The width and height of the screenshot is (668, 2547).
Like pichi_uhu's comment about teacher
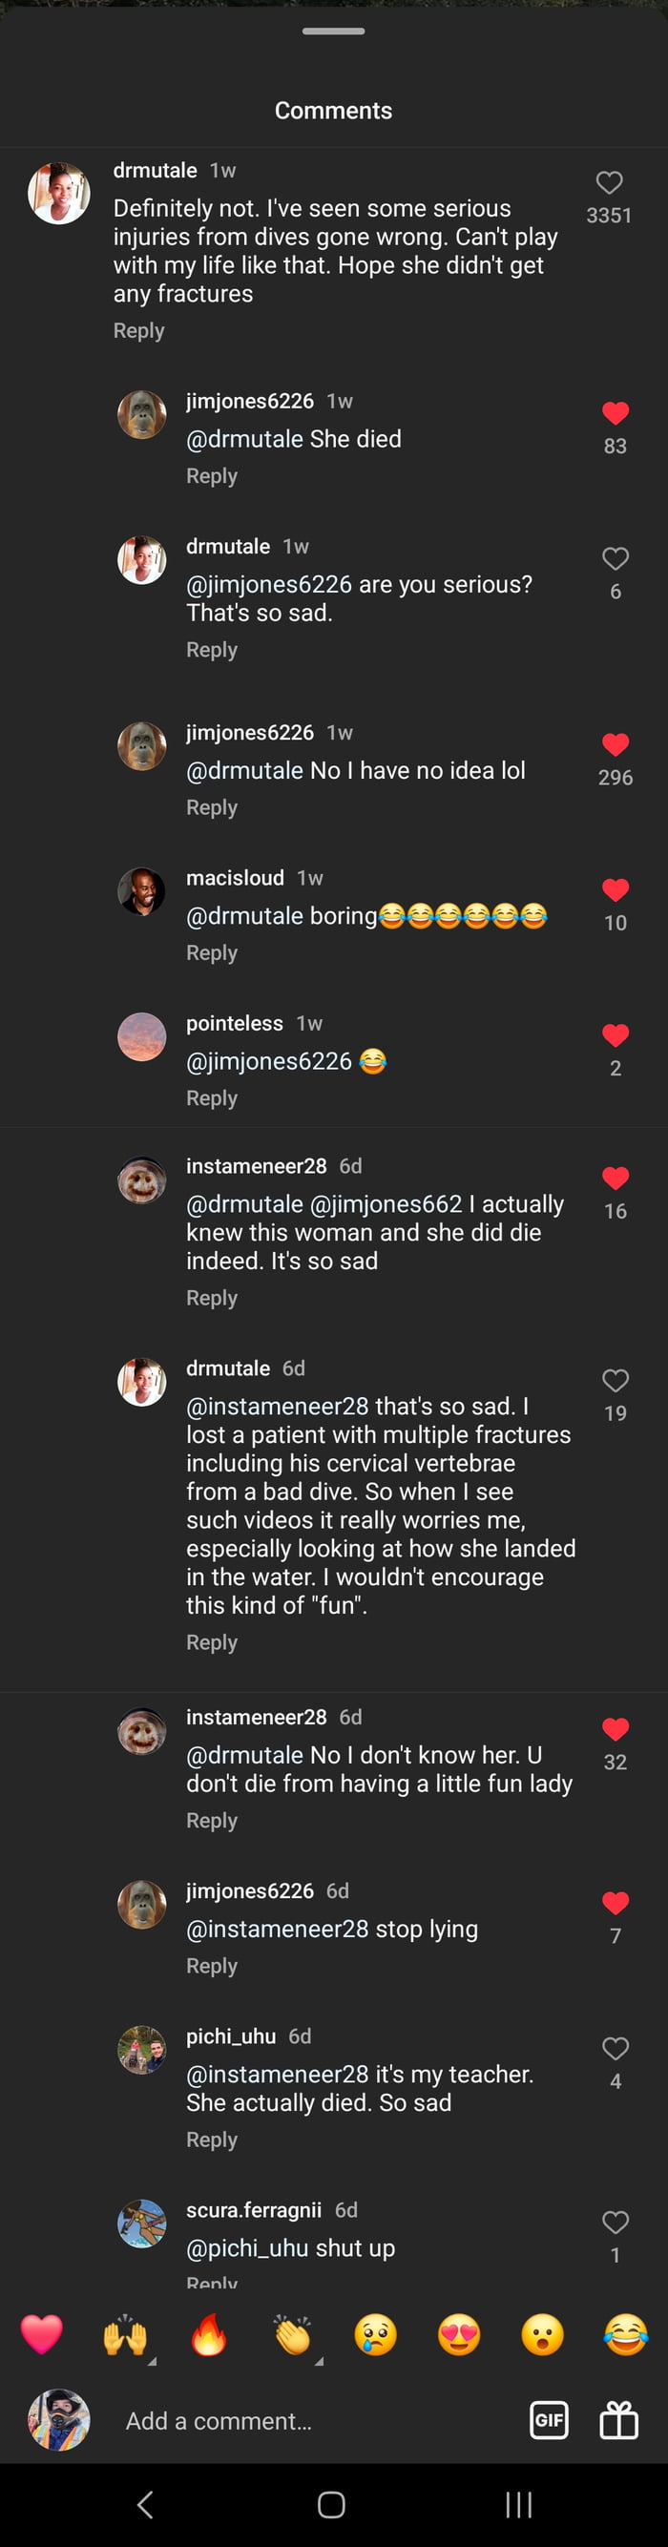pyautogui.click(x=615, y=2048)
